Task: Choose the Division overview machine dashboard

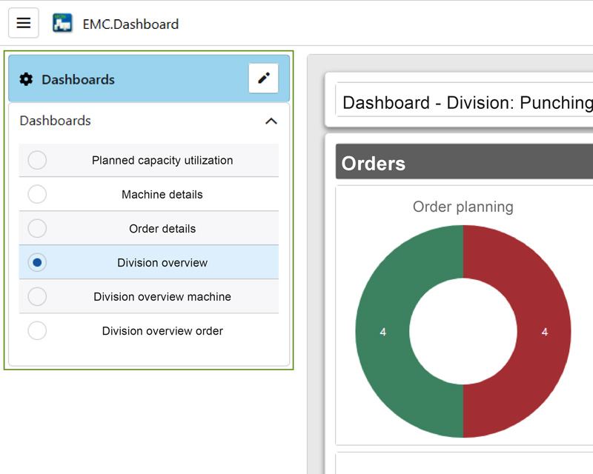Action: coord(162,296)
